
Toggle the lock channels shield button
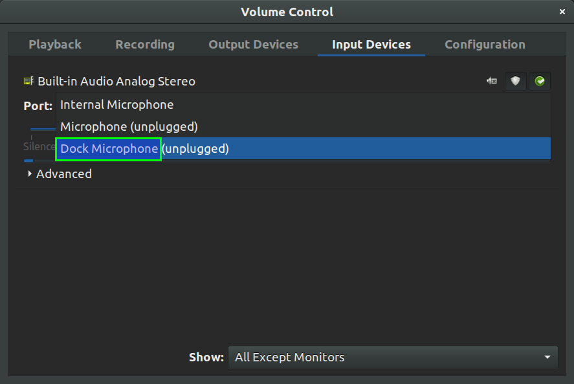coord(515,81)
